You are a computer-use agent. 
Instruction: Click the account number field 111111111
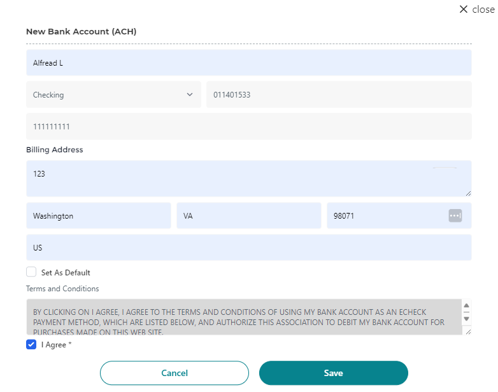pyautogui.click(x=248, y=127)
